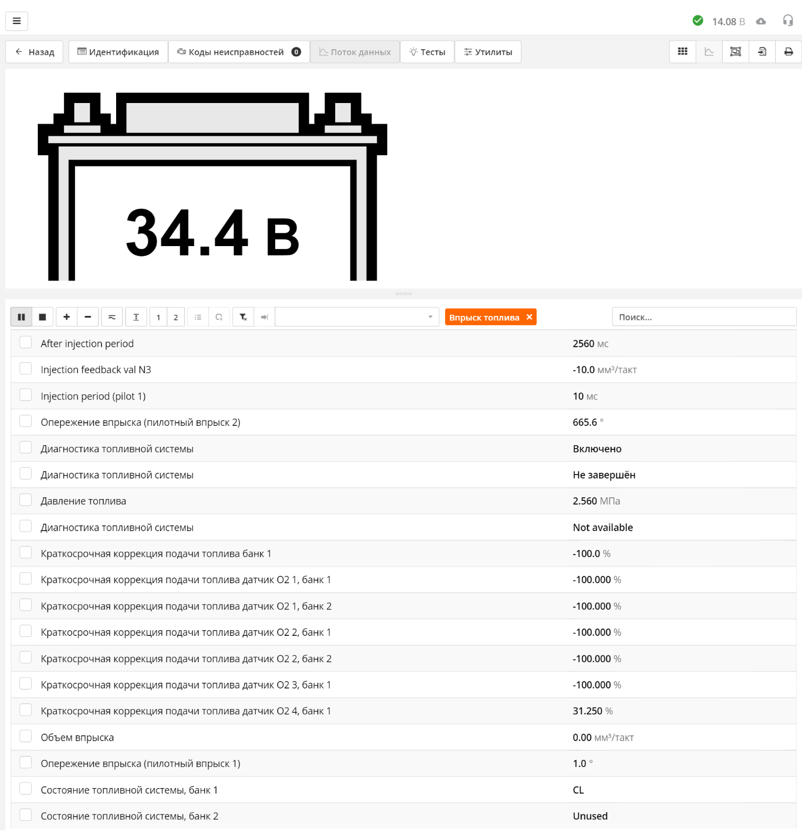Screen dimensions: 802x839
Task: Open the hamburger menu
Action: (17, 21)
